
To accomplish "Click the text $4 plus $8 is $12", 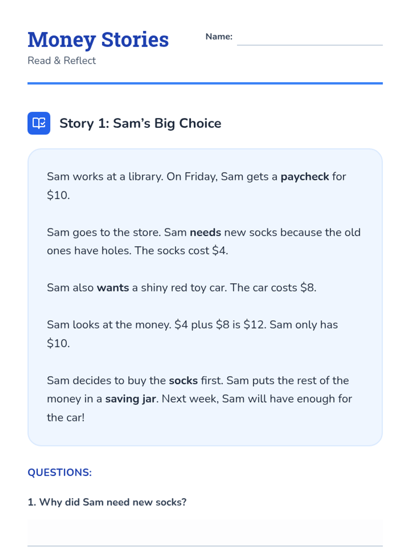I will click(x=220, y=325).
